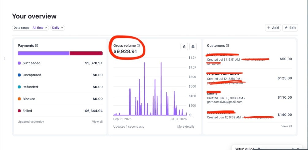Click the export icon on Gross volume card
The height and width of the screenshot is (150, 308).
point(184,47)
